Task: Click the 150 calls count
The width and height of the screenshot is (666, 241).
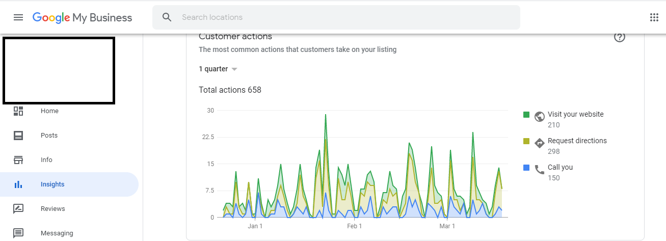Action: pos(553,178)
